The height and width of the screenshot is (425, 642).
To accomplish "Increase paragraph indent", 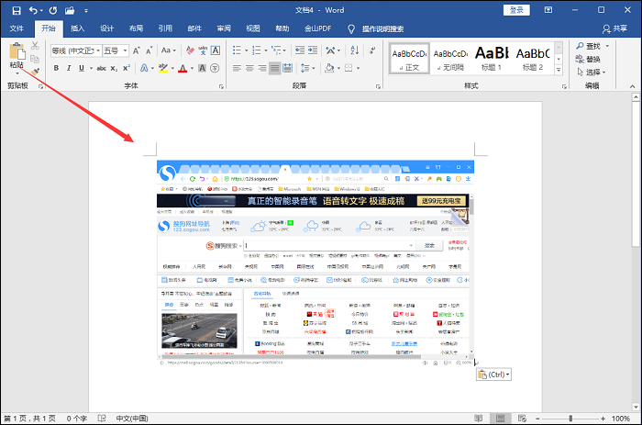I will pyautogui.click(x=313, y=50).
